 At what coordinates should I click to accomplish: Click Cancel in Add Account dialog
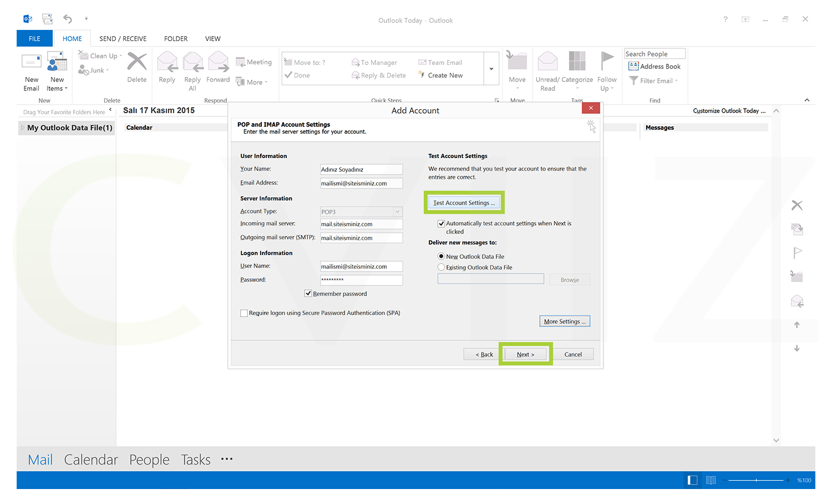pos(573,354)
